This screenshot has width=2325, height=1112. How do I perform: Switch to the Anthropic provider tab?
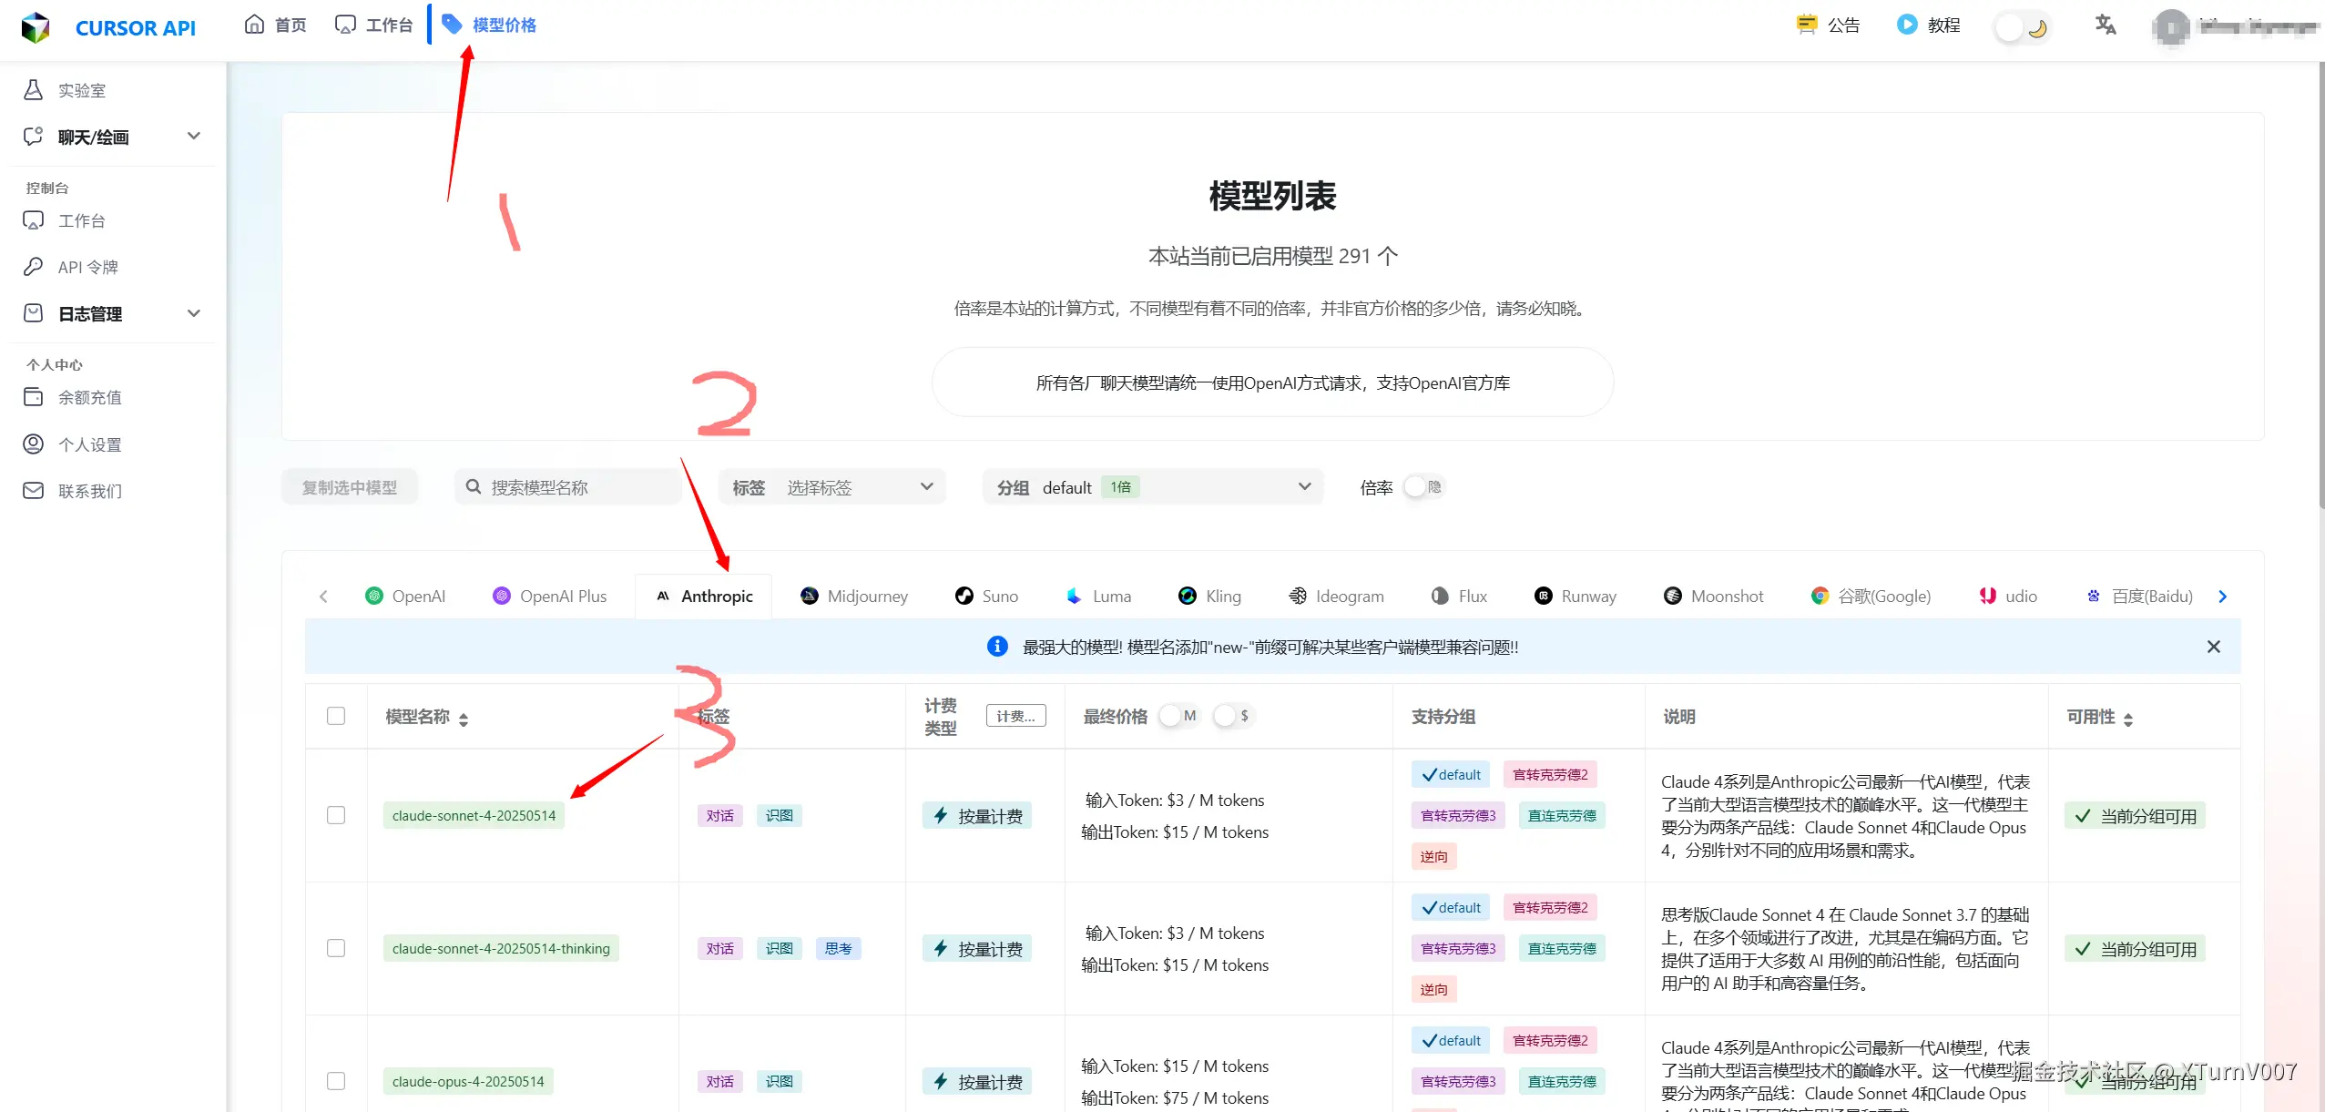point(703,596)
